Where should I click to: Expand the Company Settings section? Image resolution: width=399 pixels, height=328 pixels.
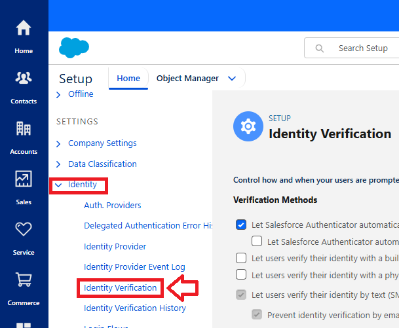[x=58, y=143]
